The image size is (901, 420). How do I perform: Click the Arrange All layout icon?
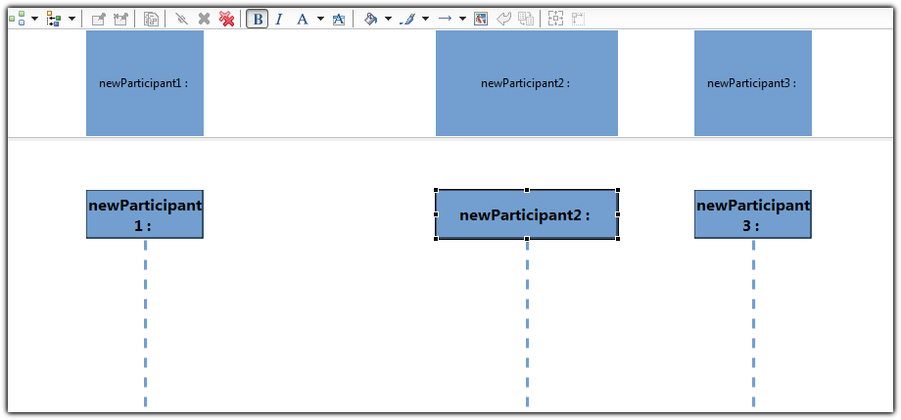tap(18, 19)
